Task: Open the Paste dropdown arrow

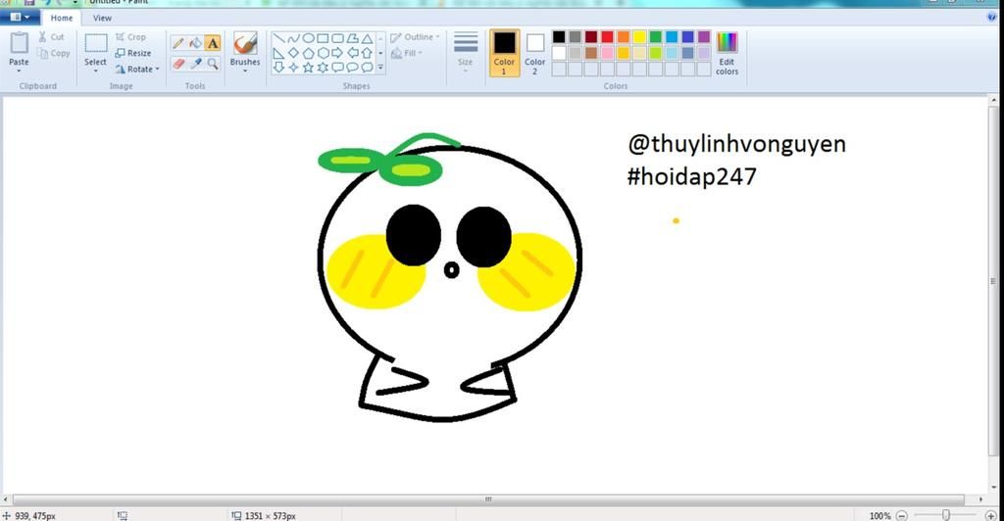Action: (x=19, y=71)
